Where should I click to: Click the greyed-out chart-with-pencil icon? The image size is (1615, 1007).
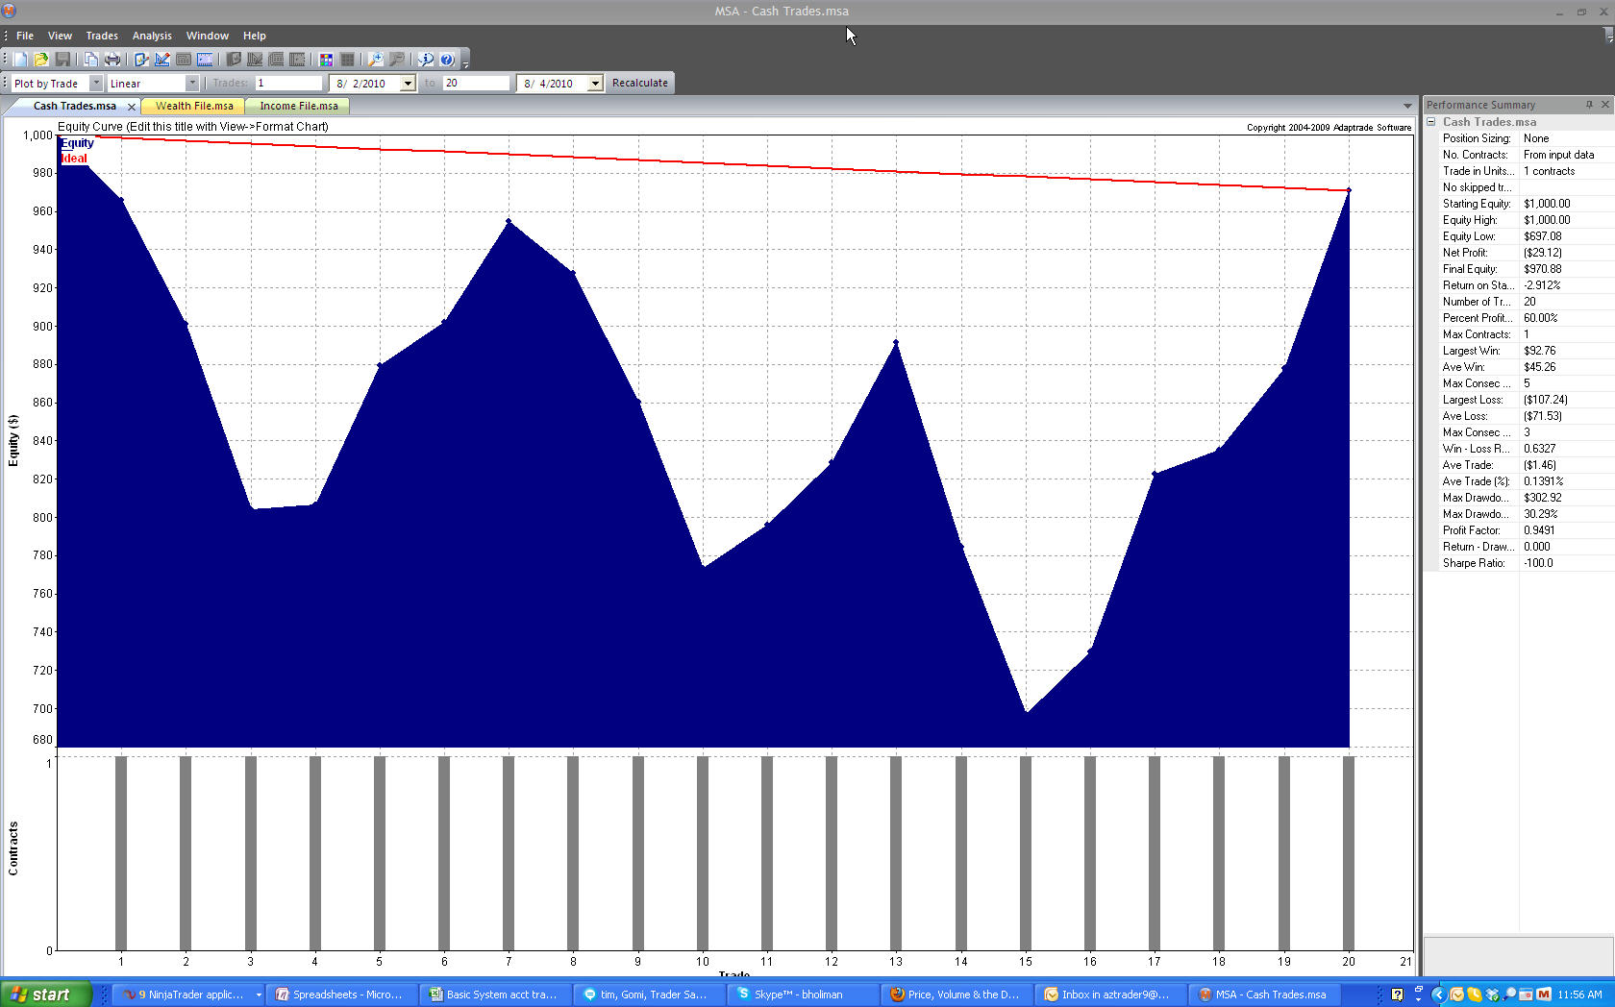(255, 60)
